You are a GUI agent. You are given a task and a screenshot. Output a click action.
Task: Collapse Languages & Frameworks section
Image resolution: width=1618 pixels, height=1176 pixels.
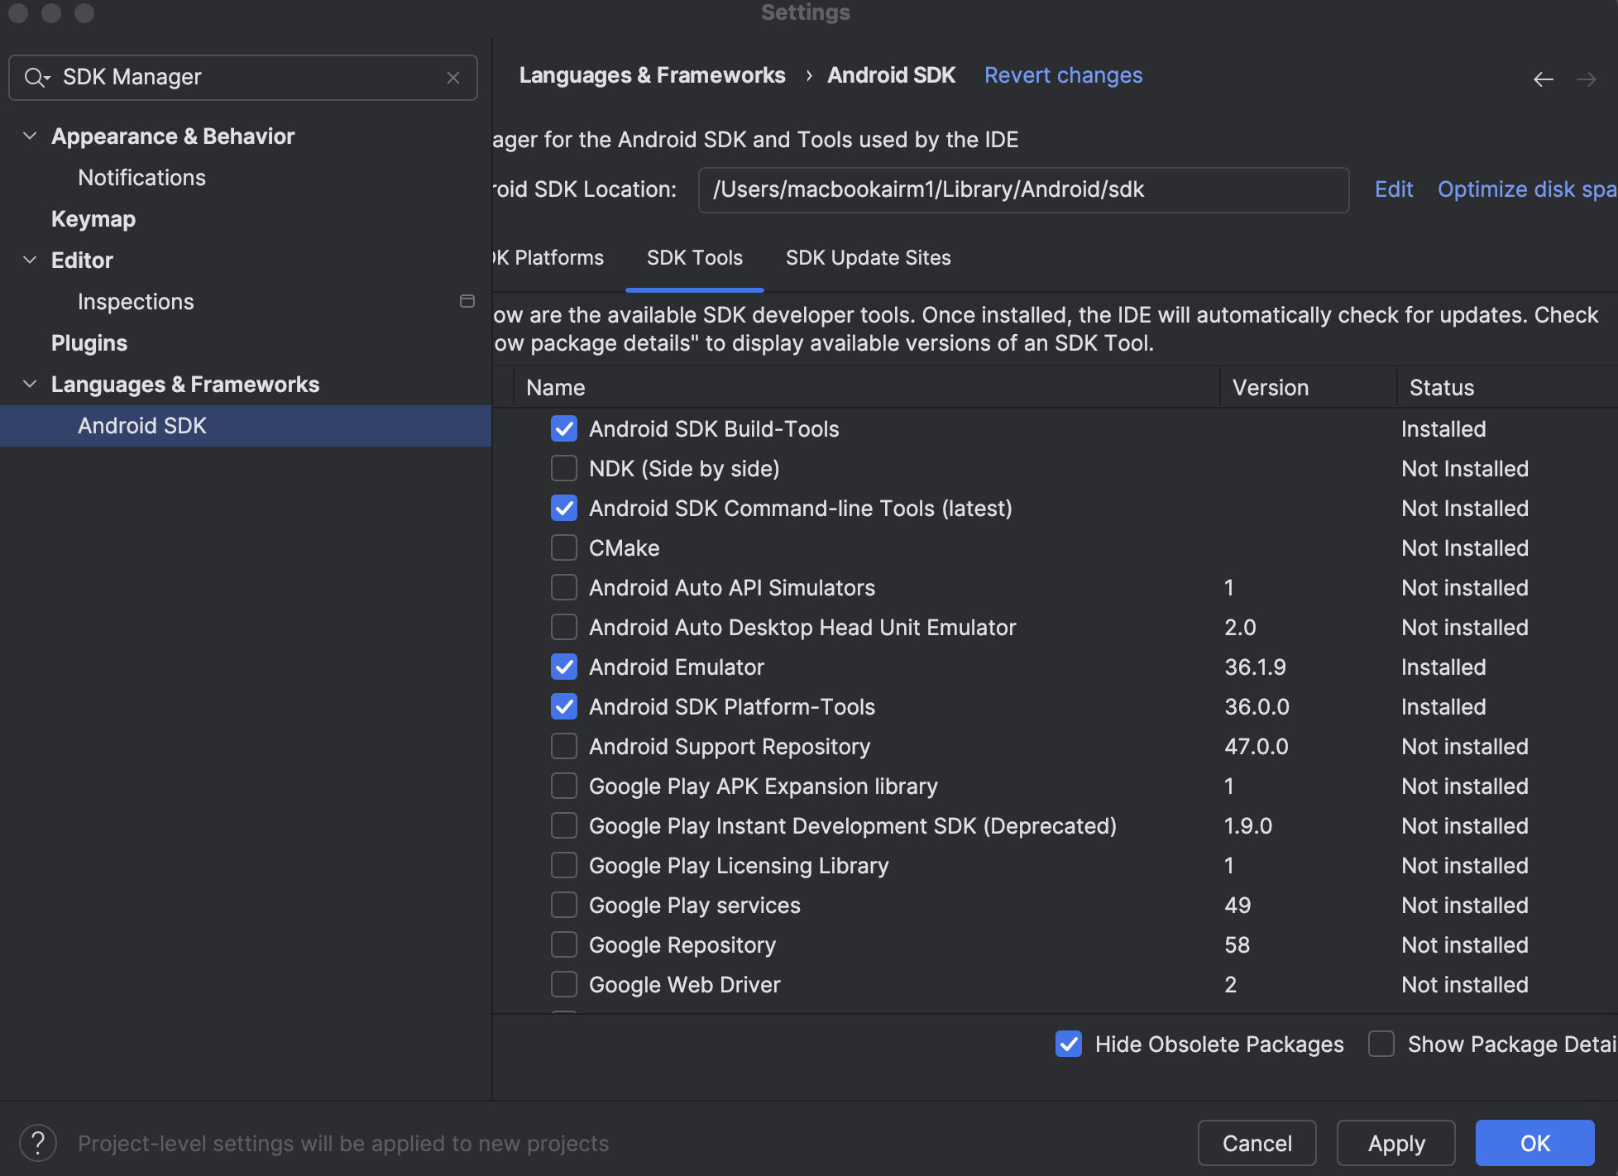[x=30, y=385]
